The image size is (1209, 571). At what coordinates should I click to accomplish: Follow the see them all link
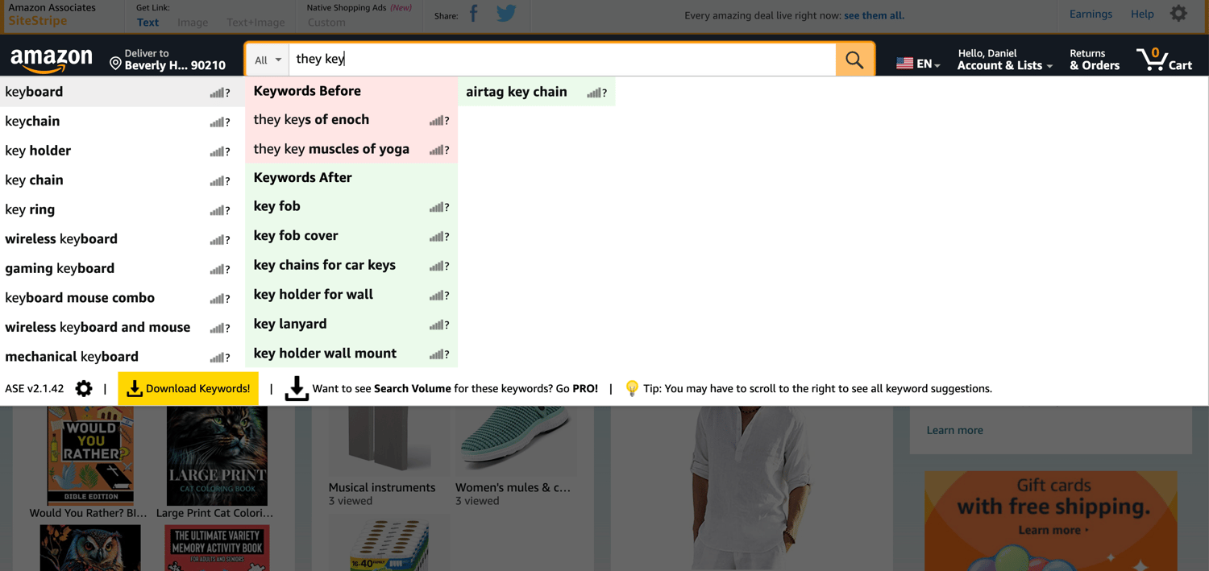click(x=874, y=15)
